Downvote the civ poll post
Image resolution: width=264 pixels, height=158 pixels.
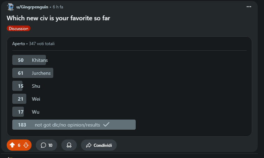tap(26, 145)
